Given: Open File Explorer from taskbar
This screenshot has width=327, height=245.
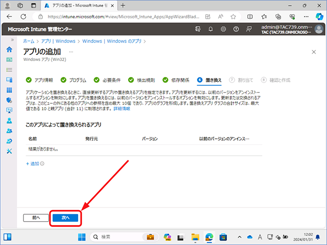Looking at the screenshot, I should 195,237.
